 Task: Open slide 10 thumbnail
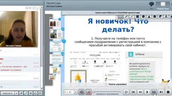[56, 59]
